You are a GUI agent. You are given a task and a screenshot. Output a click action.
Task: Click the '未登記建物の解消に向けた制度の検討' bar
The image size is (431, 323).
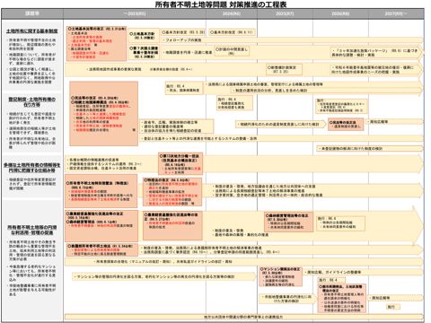point(369,148)
